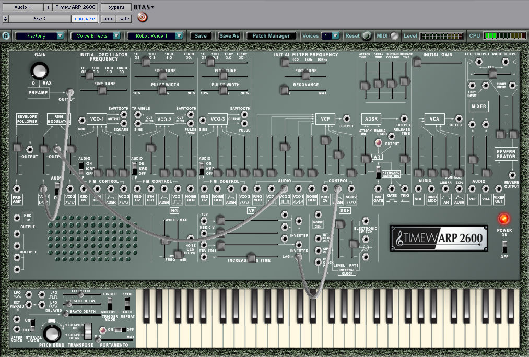Click the Right Output jack
This screenshot has width=529, height=357.
pyautogui.click(x=505, y=62)
